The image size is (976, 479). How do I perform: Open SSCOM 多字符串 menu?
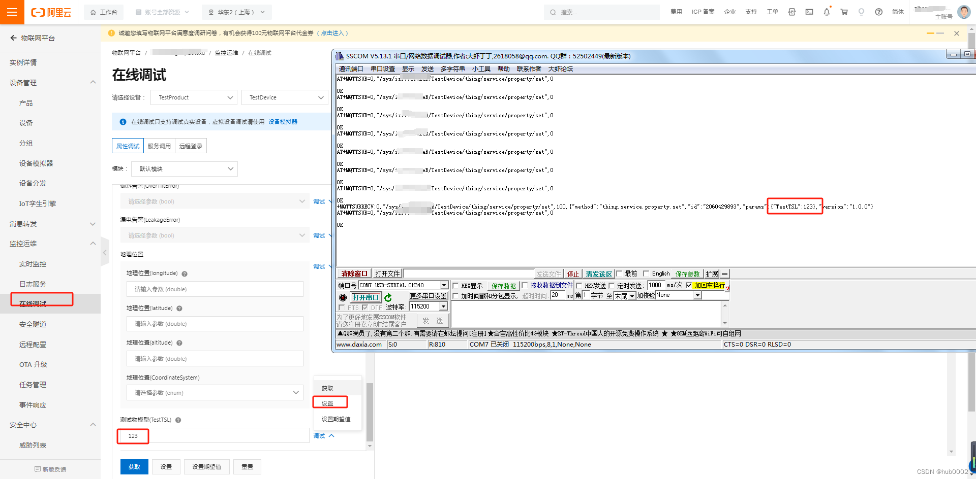point(452,69)
